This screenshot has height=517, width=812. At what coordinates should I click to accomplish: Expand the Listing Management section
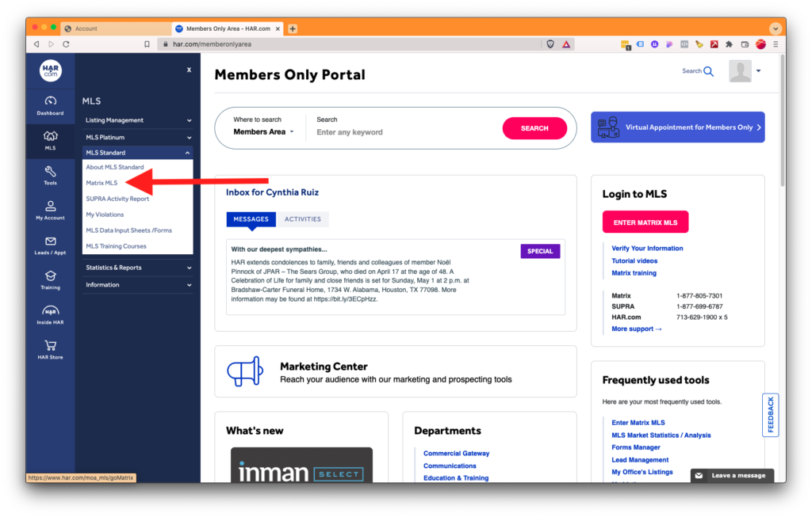click(x=137, y=120)
